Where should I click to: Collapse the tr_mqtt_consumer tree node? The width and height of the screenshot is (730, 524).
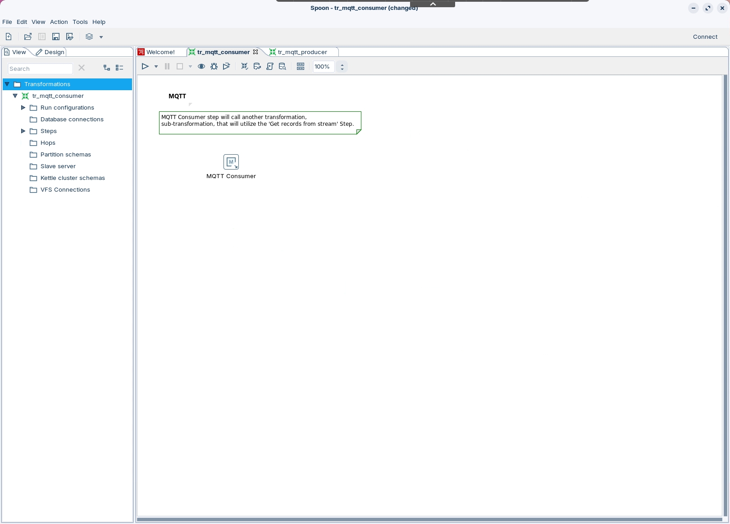tap(15, 96)
